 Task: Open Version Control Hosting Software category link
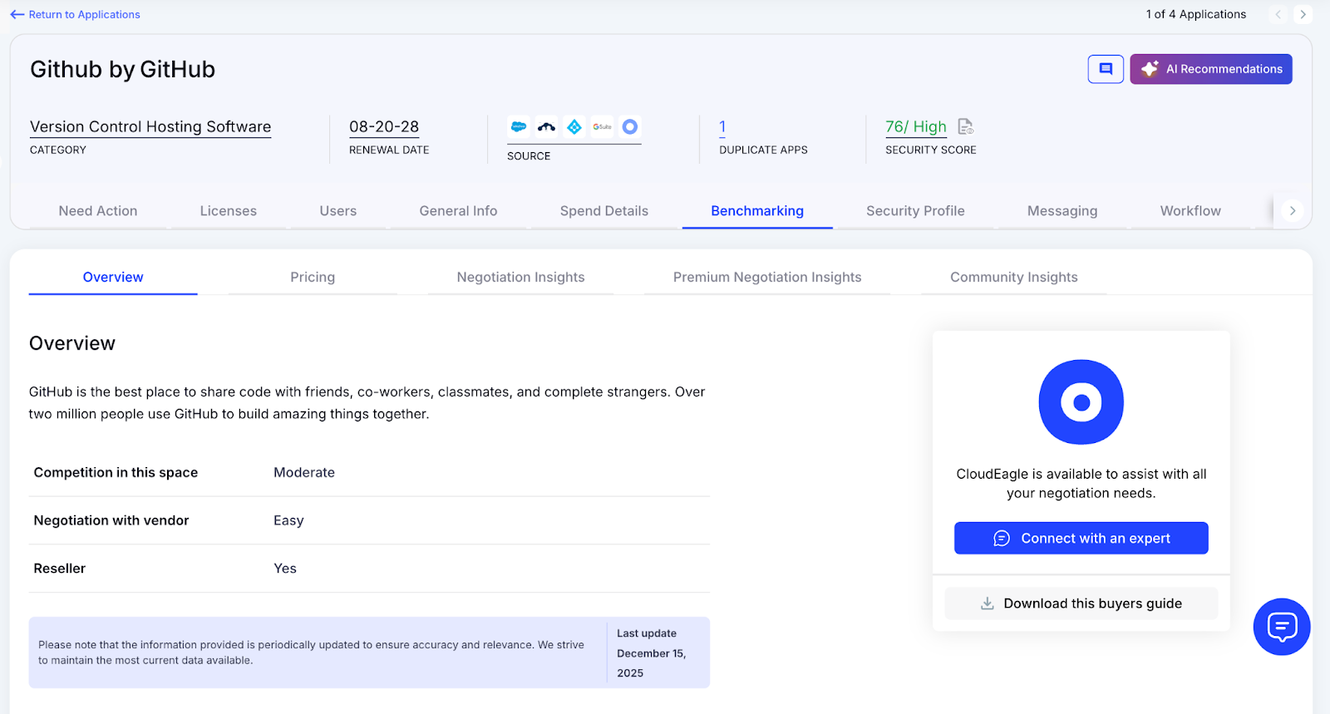click(150, 127)
